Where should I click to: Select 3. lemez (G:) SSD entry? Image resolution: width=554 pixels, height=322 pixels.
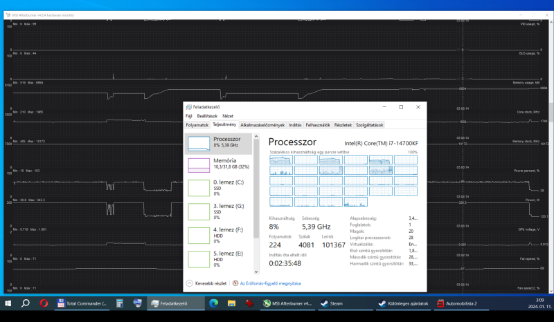[x=218, y=211]
